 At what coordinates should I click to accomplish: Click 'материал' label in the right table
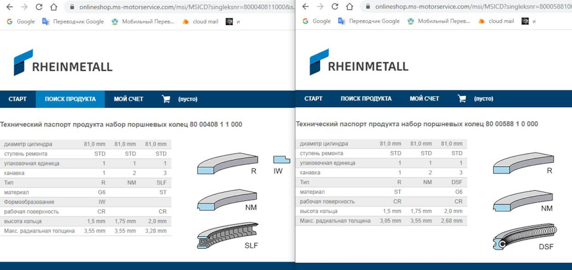point(312,191)
